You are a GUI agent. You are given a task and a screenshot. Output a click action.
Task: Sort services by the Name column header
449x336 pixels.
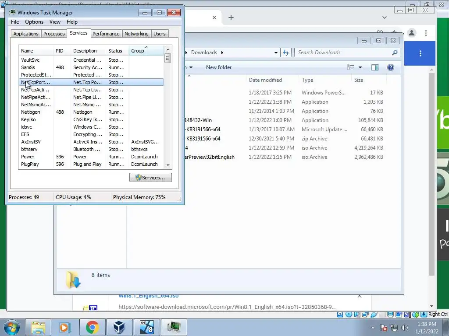(36, 51)
